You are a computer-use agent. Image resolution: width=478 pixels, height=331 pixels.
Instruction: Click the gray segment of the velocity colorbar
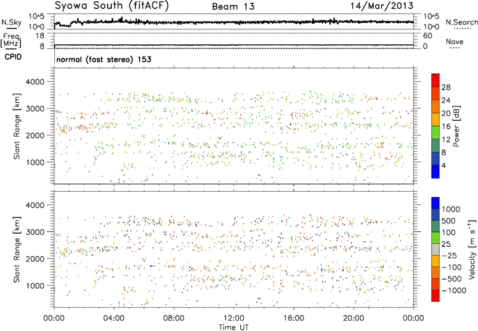[436, 249]
